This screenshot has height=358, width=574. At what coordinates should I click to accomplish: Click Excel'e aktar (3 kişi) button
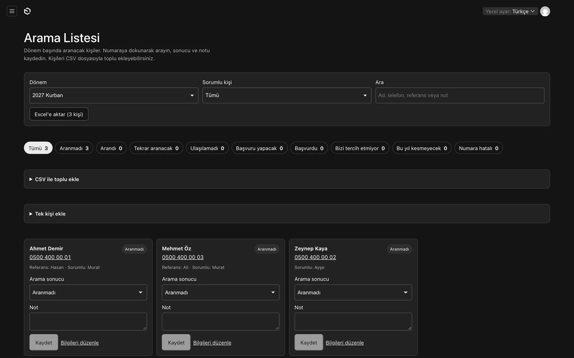point(59,114)
